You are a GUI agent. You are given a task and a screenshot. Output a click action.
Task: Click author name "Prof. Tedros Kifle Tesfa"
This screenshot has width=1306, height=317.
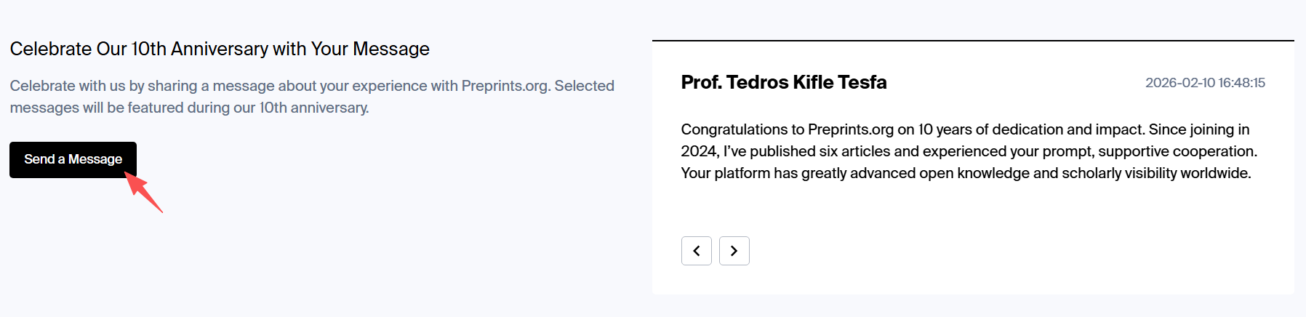point(783,82)
